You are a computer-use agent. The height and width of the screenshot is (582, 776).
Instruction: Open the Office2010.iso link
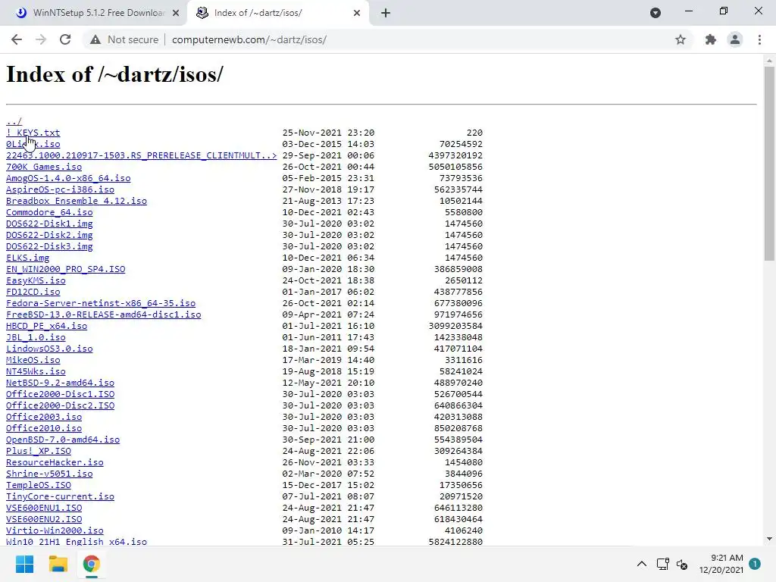[x=44, y=429]
